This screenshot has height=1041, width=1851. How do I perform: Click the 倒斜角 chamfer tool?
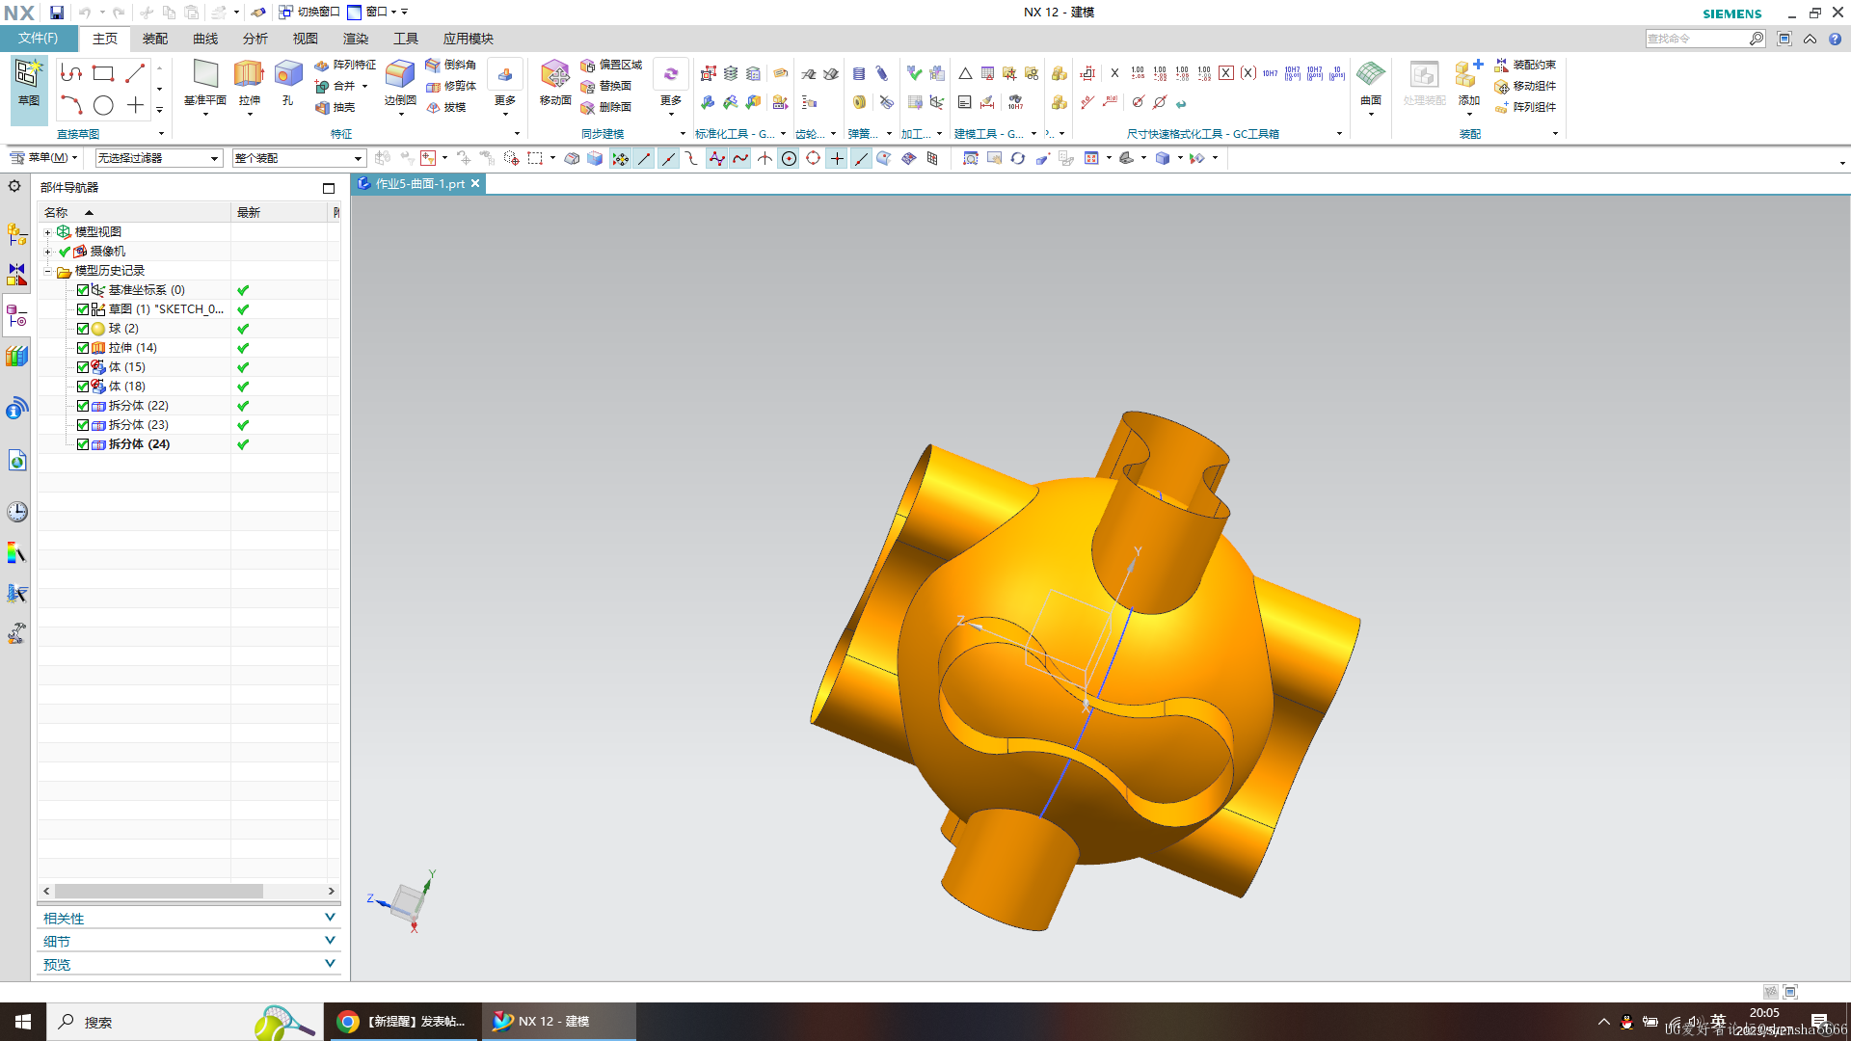[x=451, y=65]
